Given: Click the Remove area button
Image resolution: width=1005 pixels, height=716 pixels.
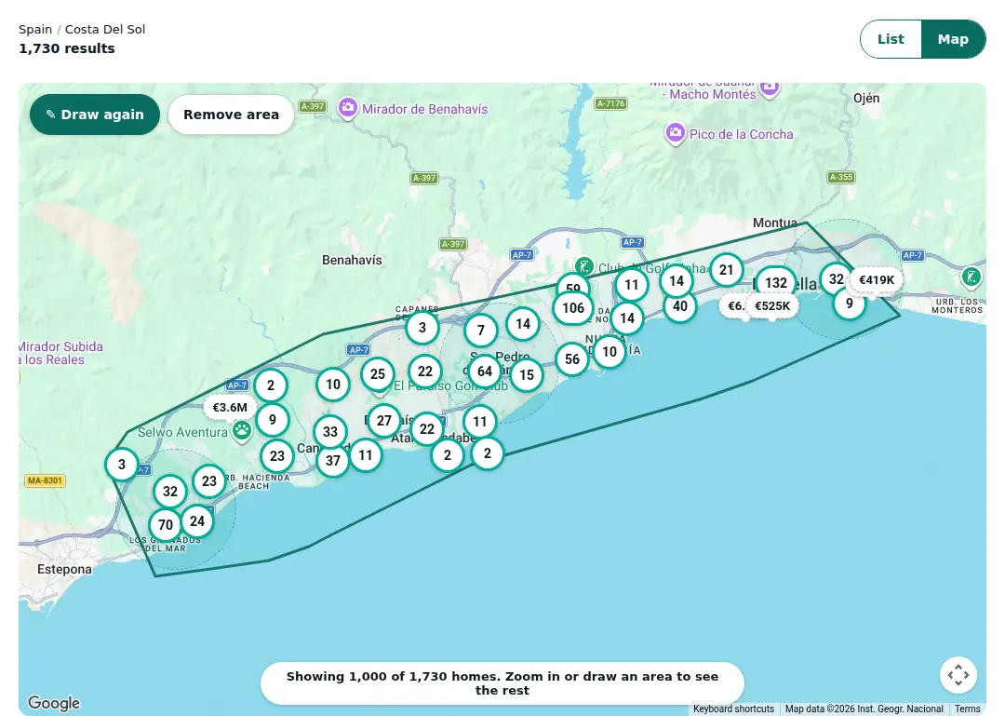Looking at the screenshot, I should (x=231, y=115).
